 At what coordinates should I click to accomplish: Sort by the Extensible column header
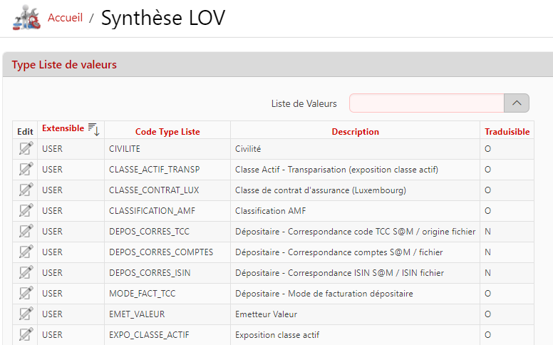pyautogui.click(x=63, y=129)
